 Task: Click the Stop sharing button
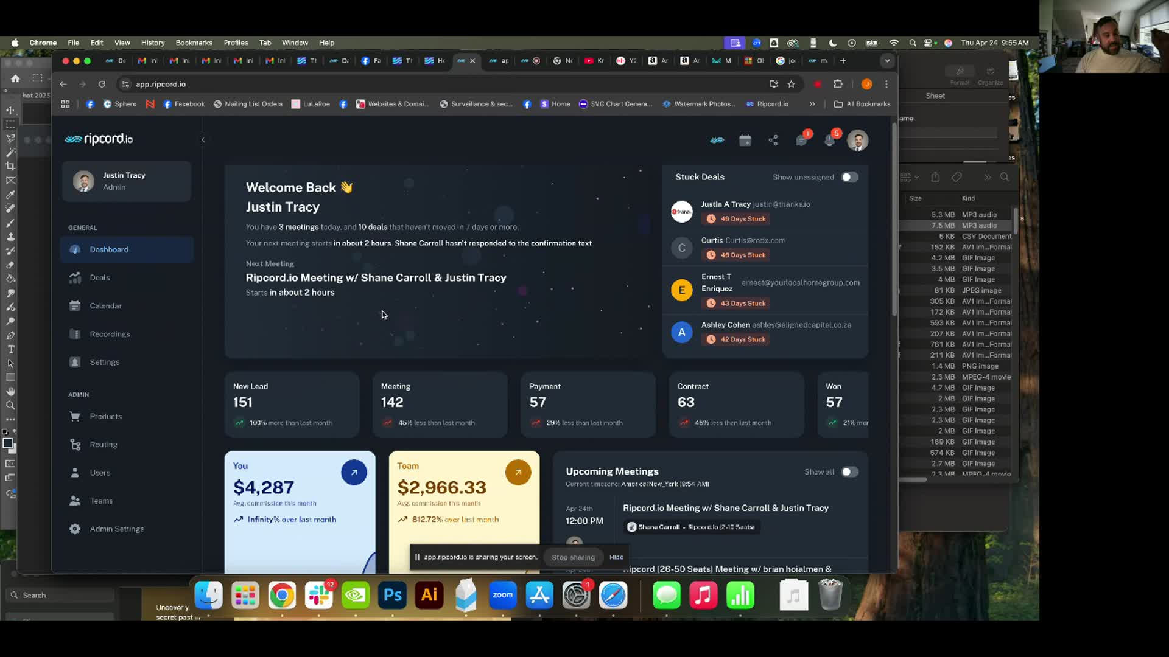pyautogui.click(x=573, y=557)
